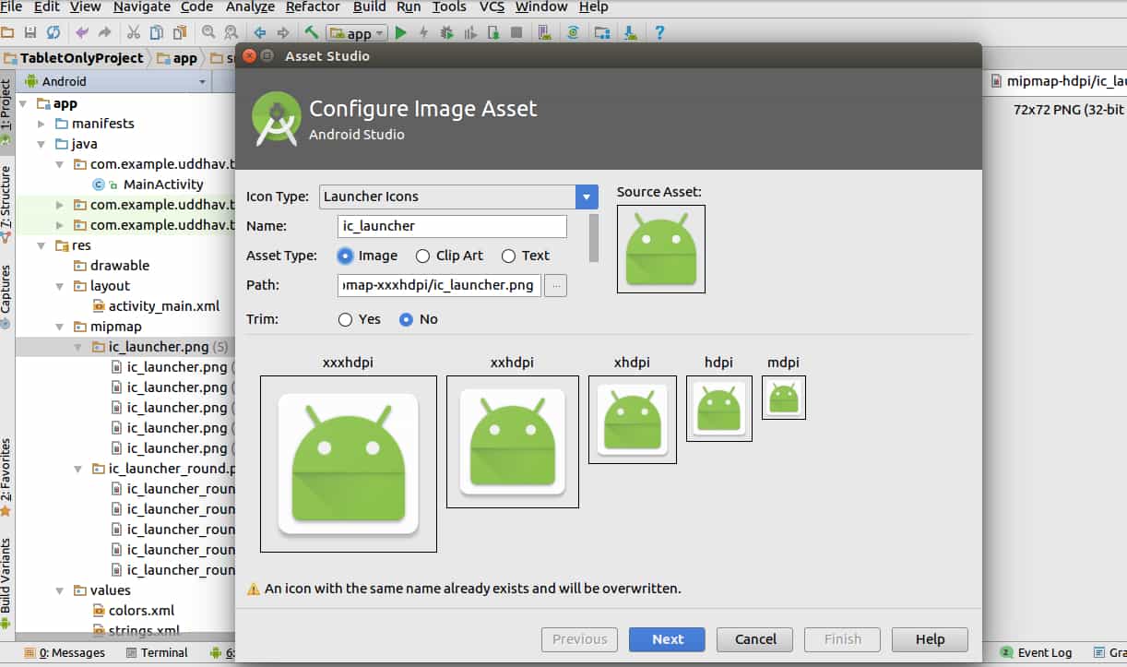1127x667 pixels.
Task: Collapse the res folder
Action: pos(42,245)
